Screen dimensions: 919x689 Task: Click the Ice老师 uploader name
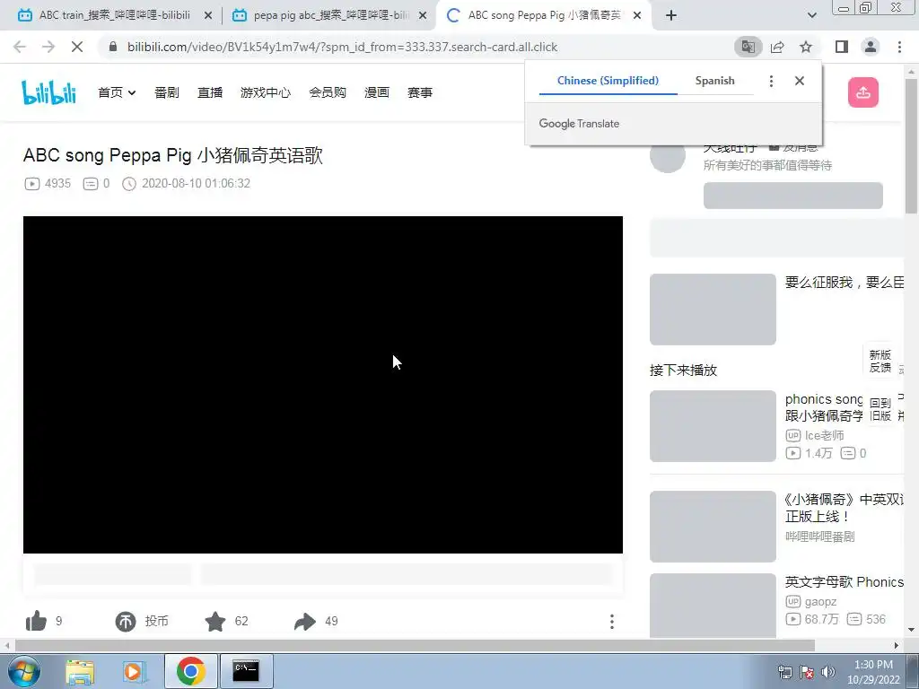click(824, 435)
